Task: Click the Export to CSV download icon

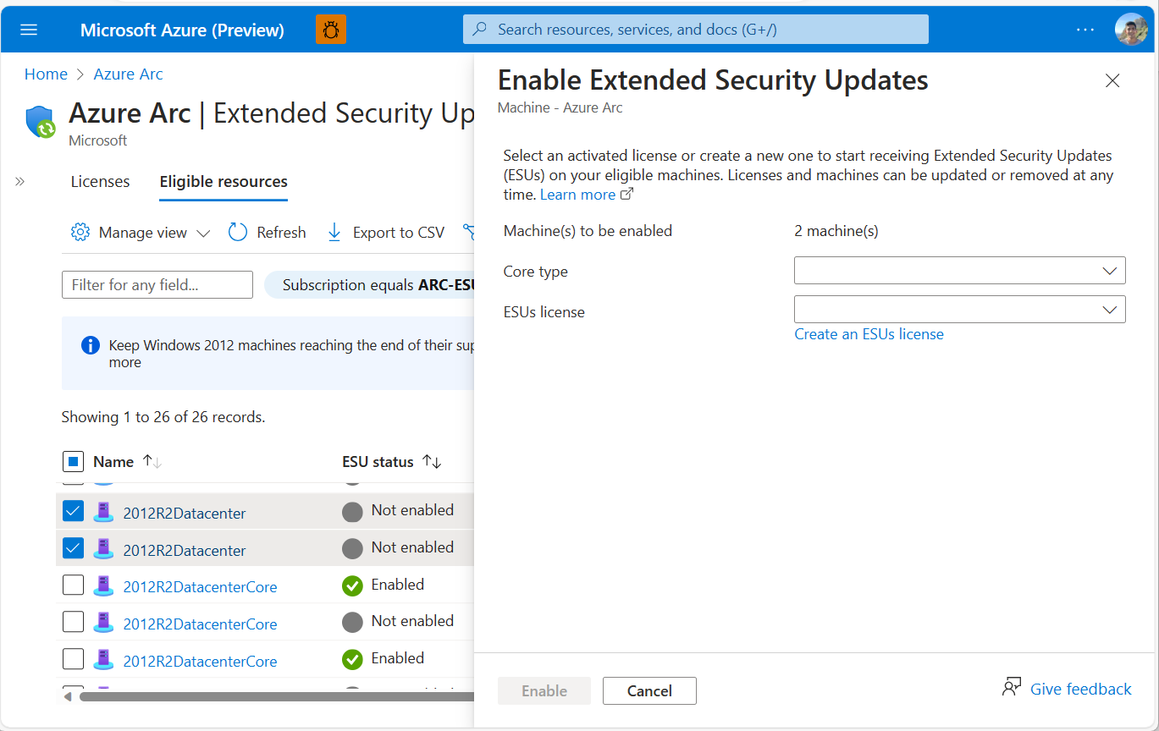Action: pos(334,233)
